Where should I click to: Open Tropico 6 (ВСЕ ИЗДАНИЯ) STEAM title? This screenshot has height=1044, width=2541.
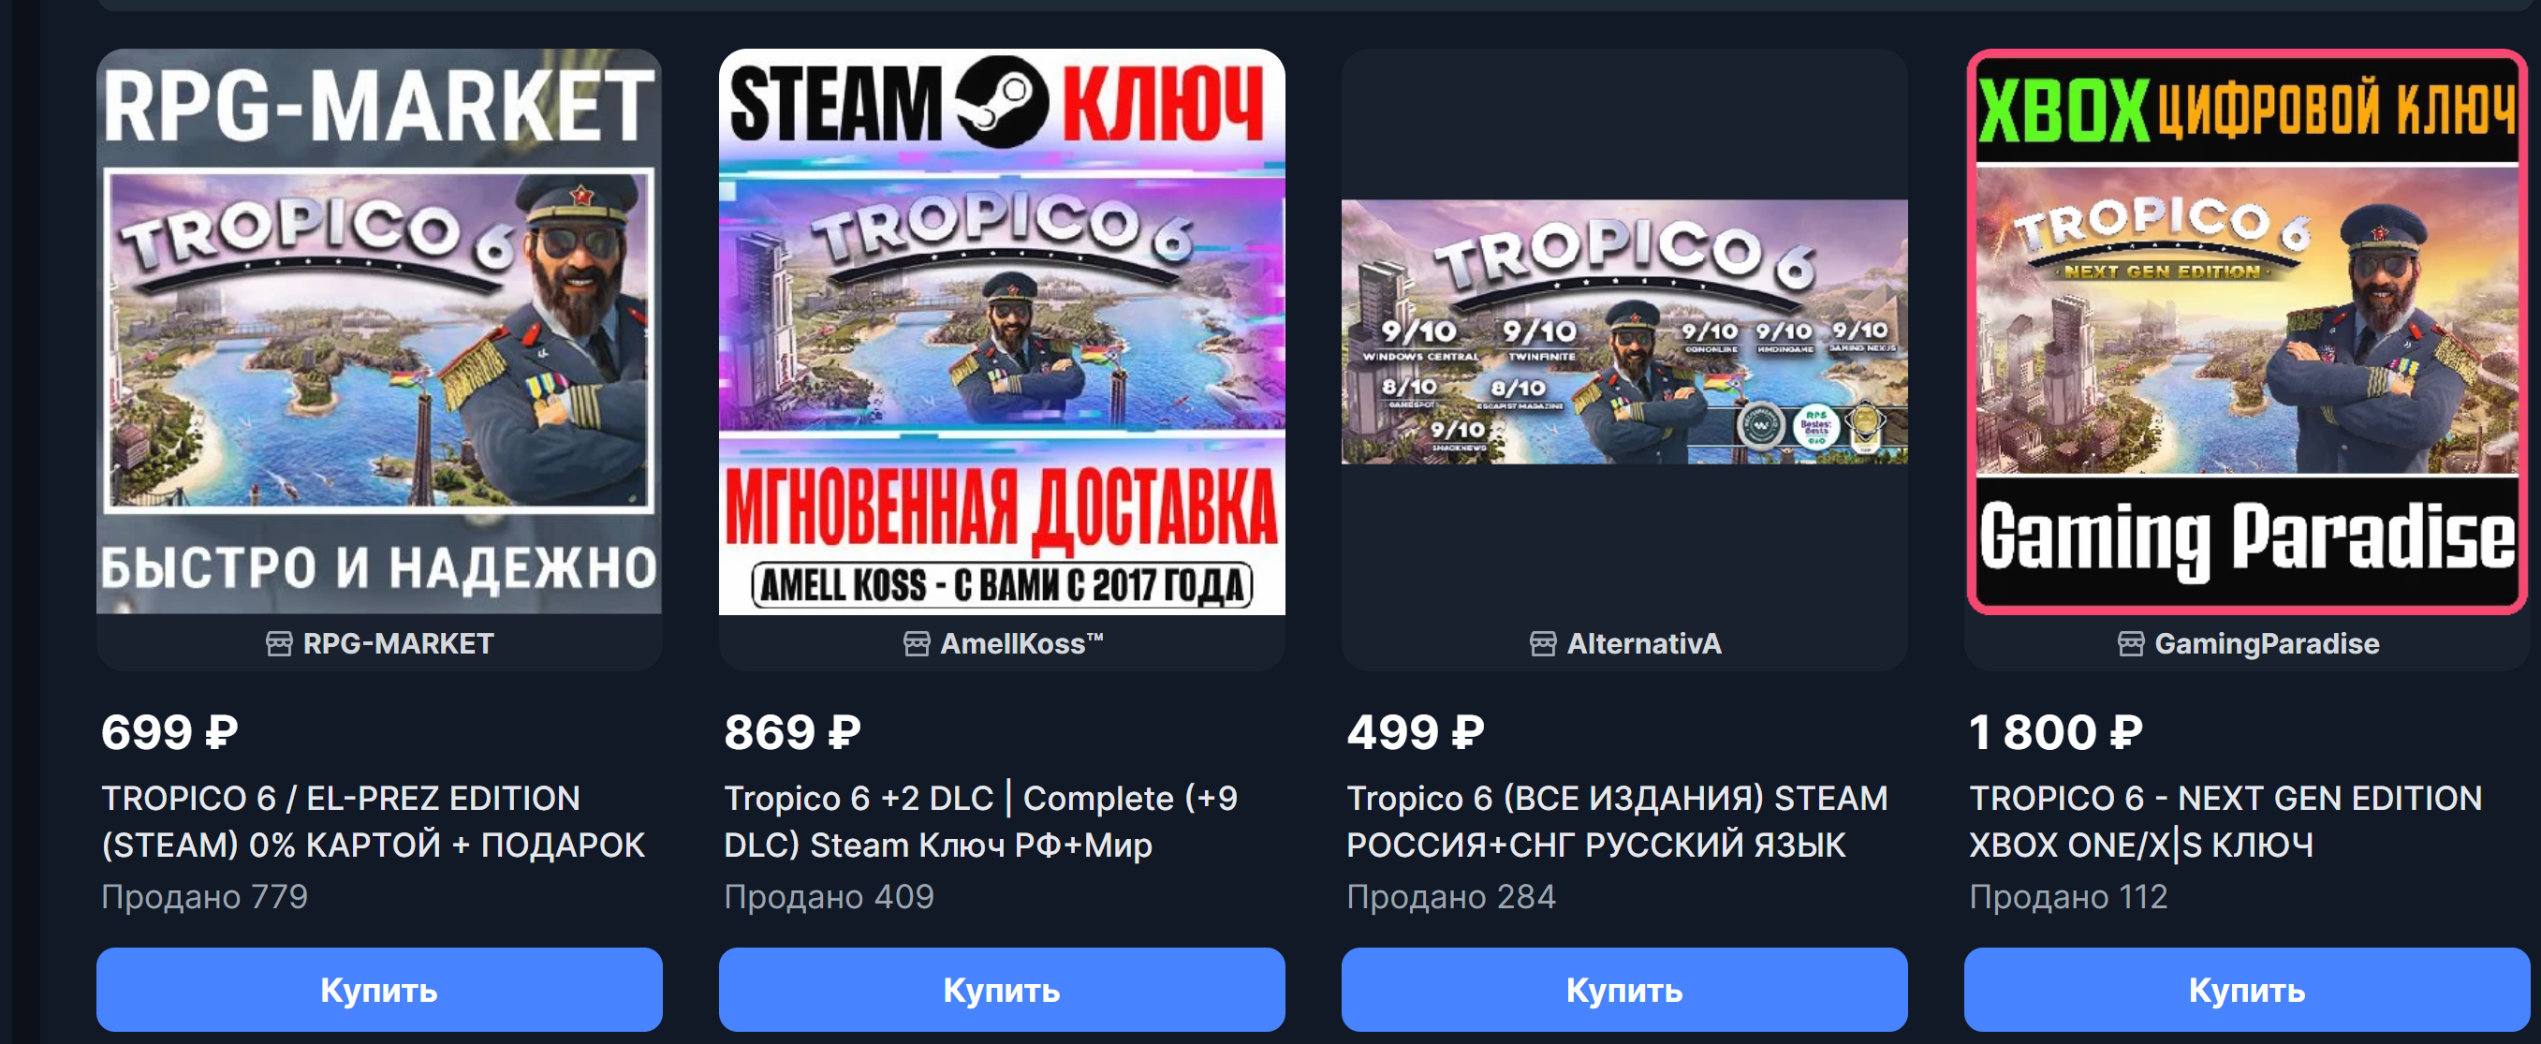tap(1618, 821)
